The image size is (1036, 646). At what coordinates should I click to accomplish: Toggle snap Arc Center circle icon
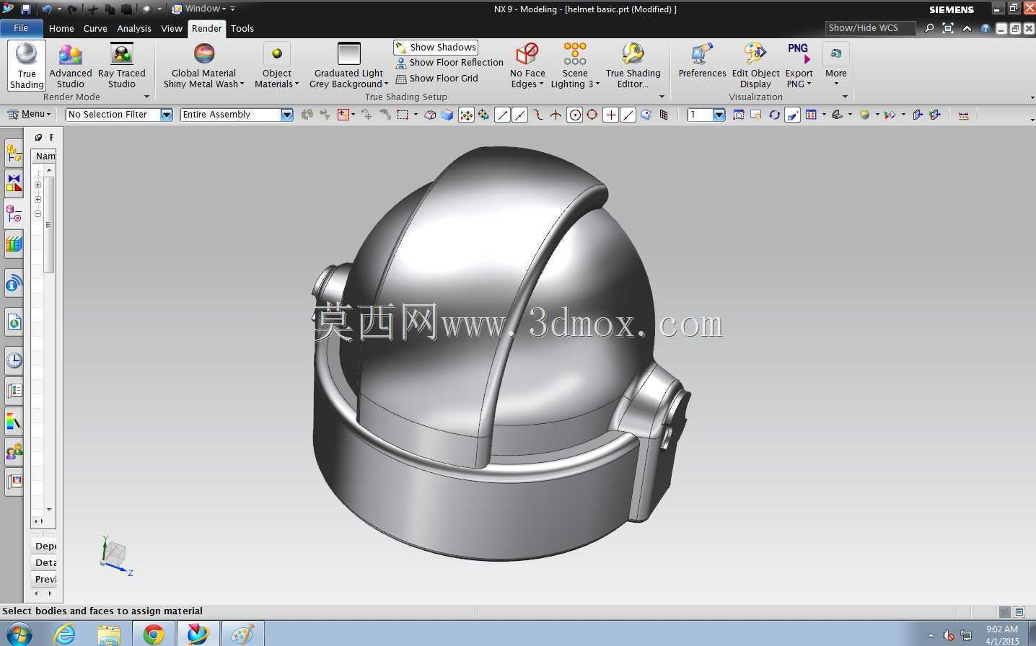[x=575, y=115]
